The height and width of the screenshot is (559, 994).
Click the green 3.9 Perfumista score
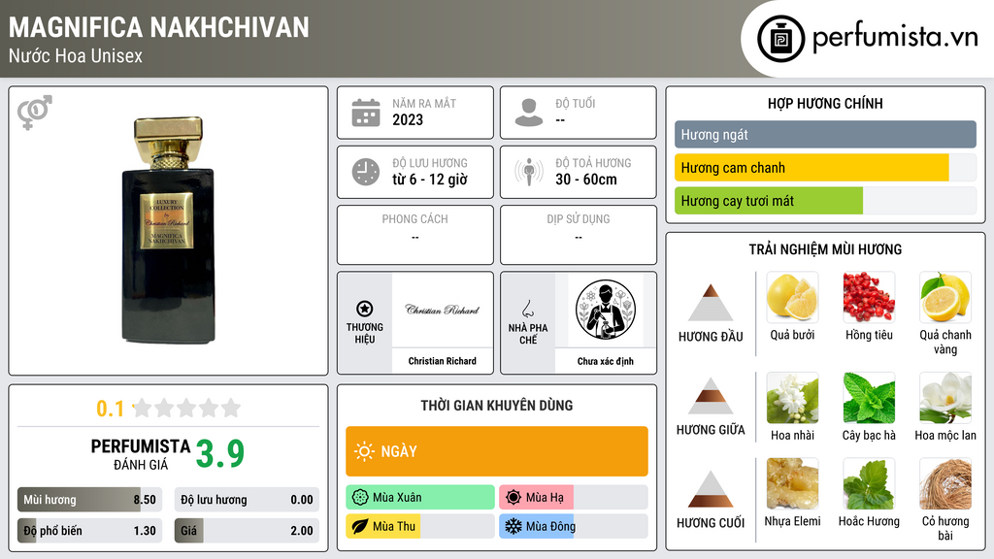pos(220,453)
